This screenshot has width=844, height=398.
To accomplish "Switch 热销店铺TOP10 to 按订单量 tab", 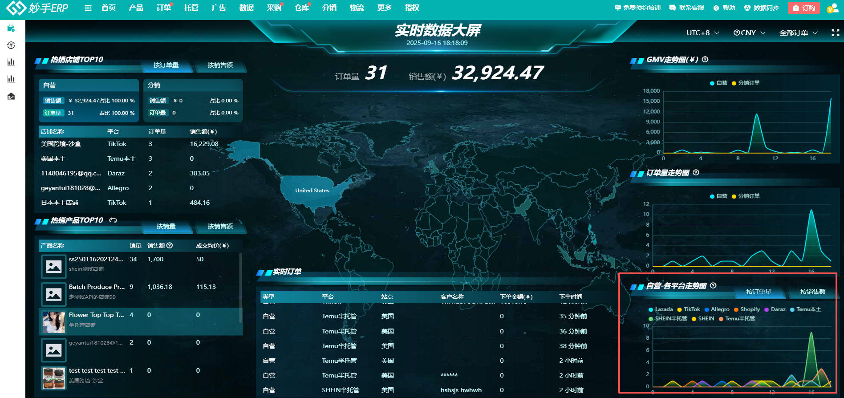I will point(166,65).
